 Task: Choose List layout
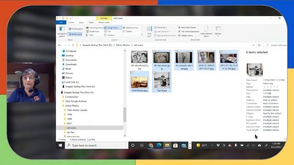107,32
